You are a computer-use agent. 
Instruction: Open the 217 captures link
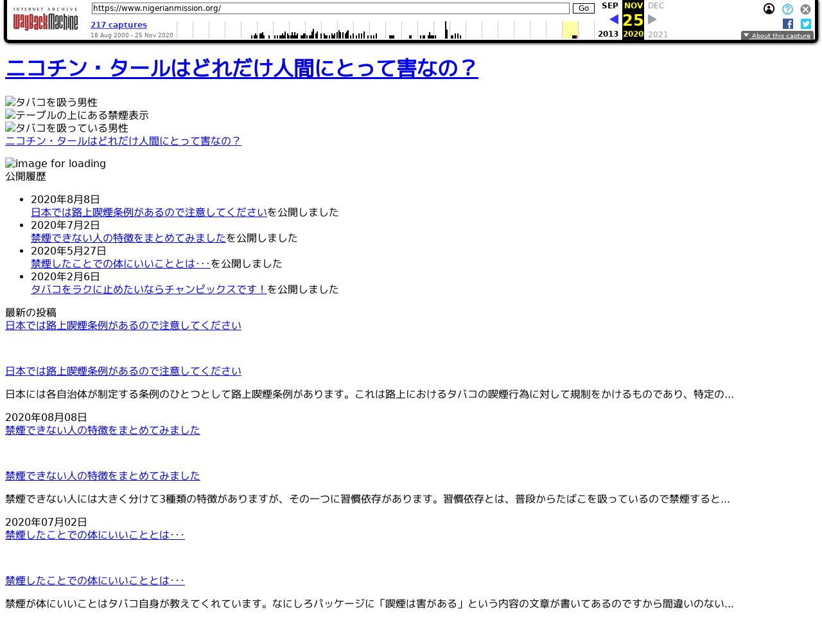coord(119,25)
